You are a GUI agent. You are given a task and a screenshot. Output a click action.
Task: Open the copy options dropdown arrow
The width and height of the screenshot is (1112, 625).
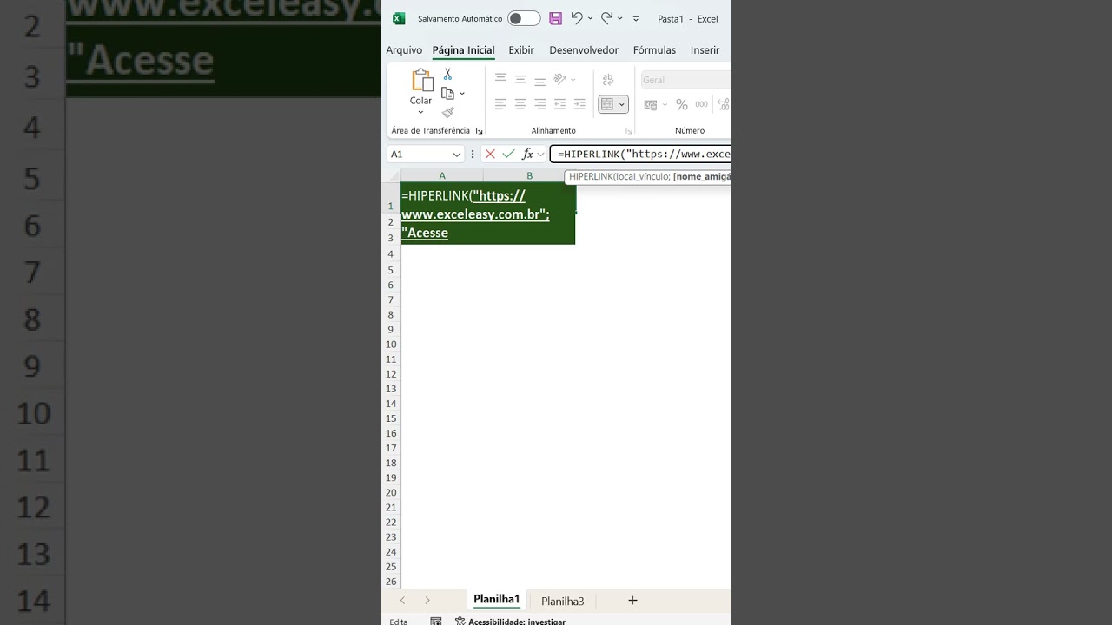[462, 94]
